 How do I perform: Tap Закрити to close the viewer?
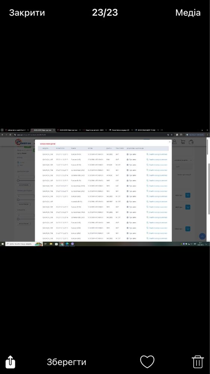pos(27,13)
